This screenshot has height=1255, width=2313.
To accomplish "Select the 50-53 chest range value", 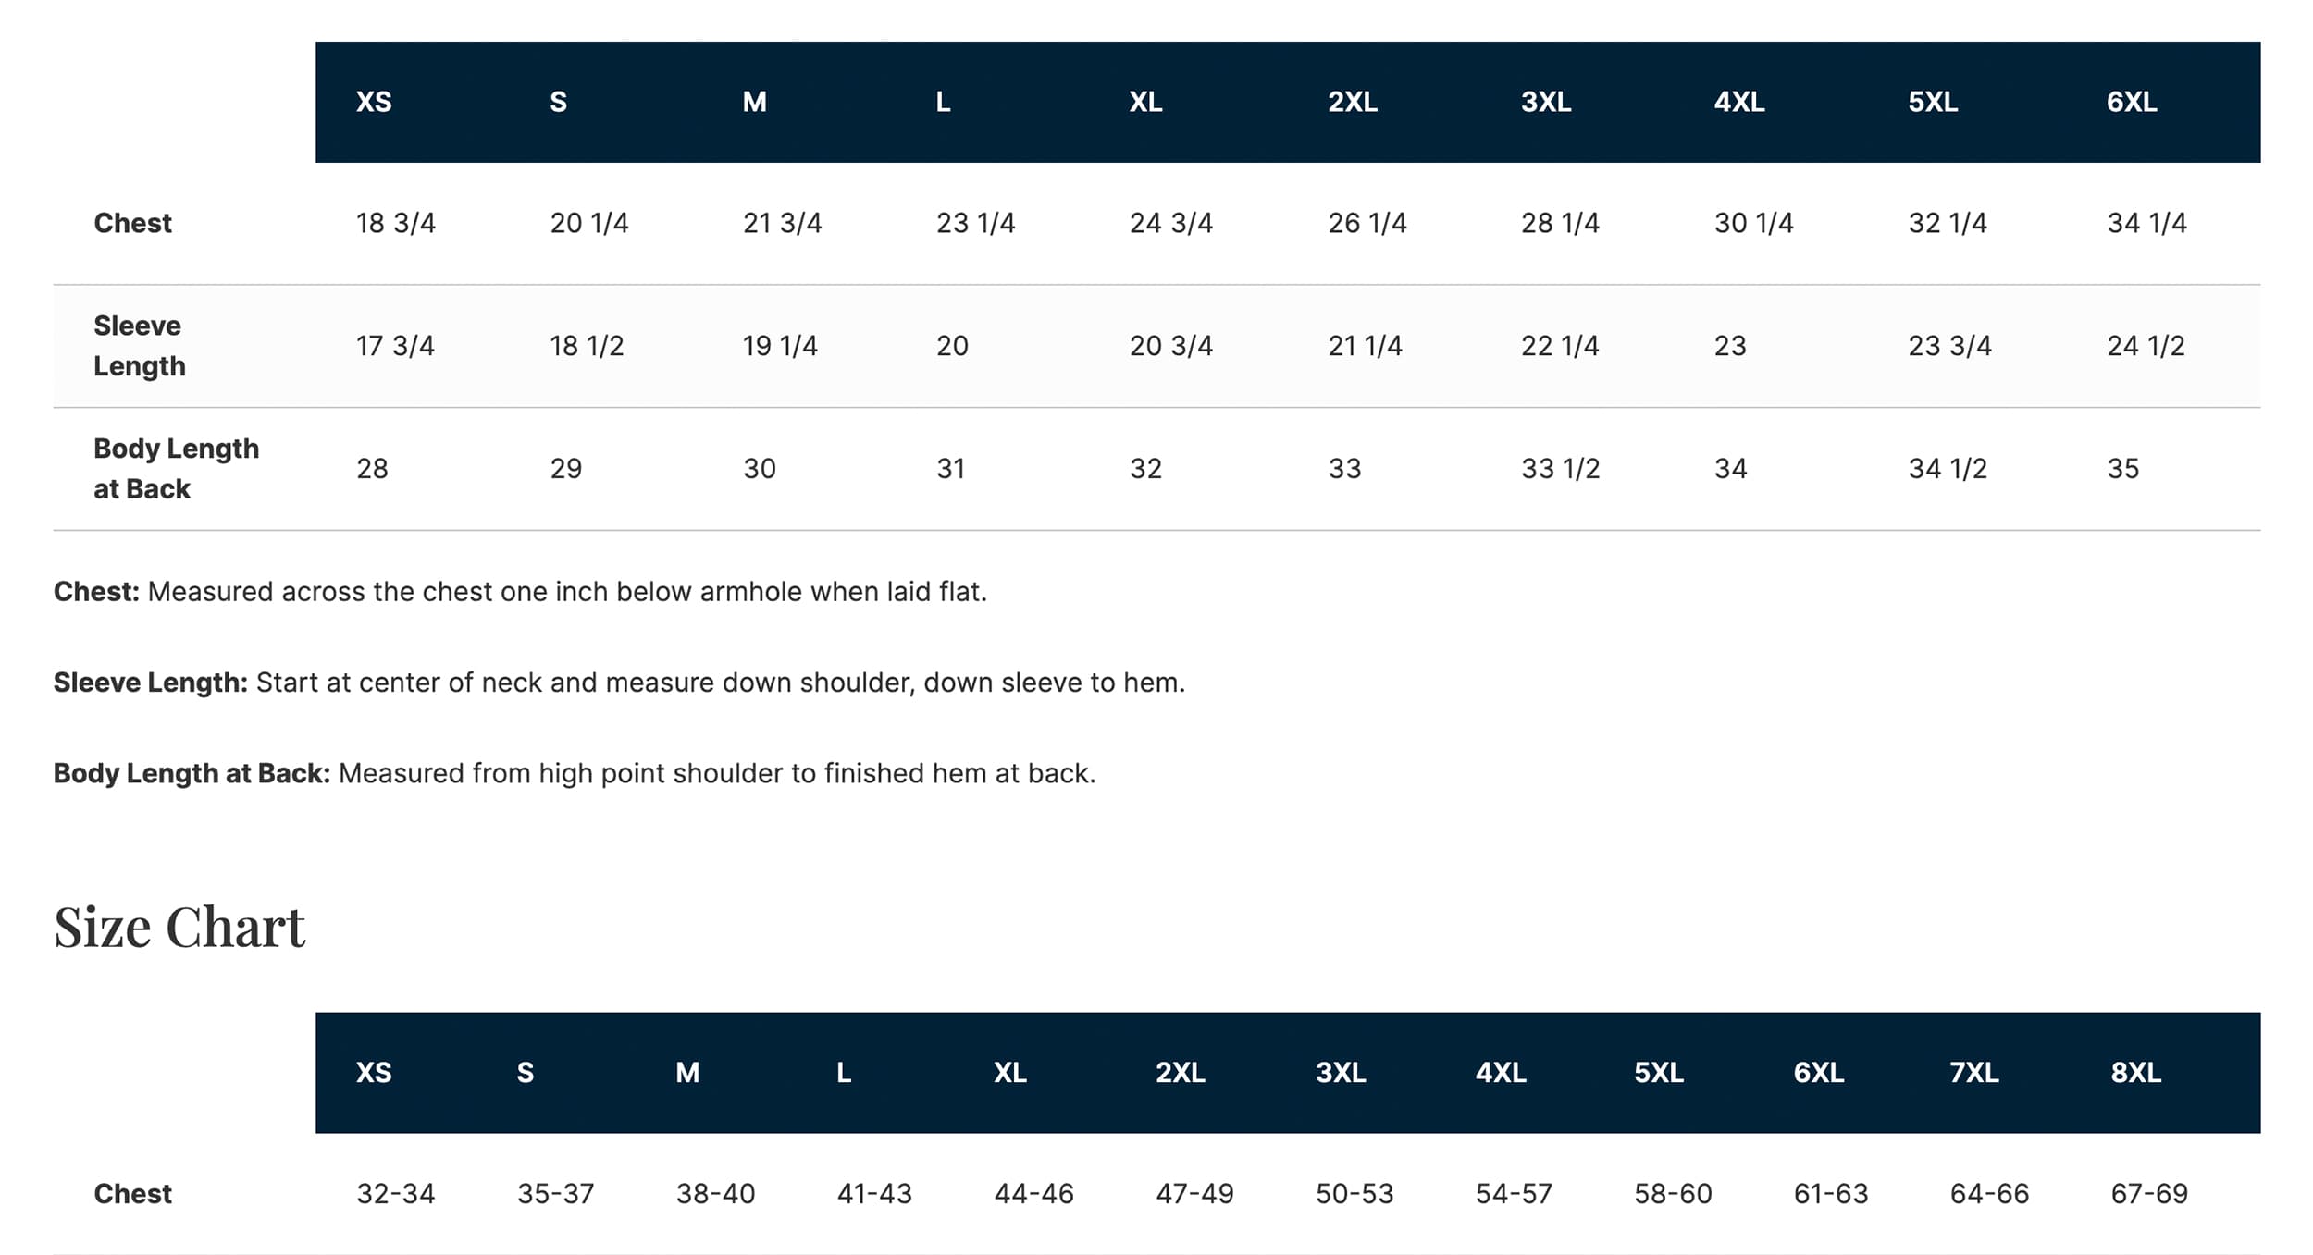I will [x=1354, y=1194].
